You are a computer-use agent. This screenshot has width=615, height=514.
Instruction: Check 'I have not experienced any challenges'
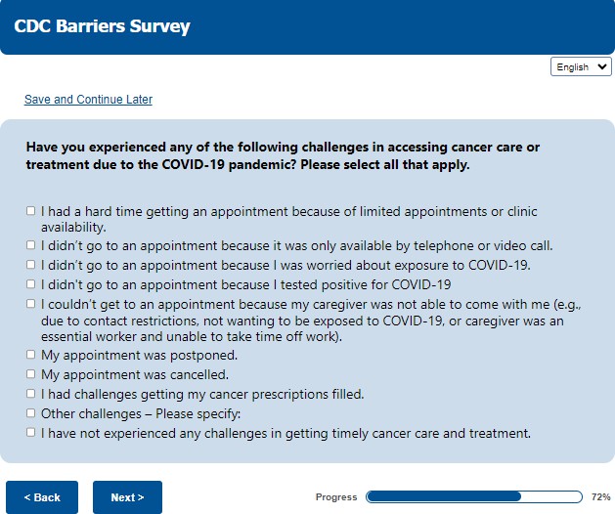(31, 432)
